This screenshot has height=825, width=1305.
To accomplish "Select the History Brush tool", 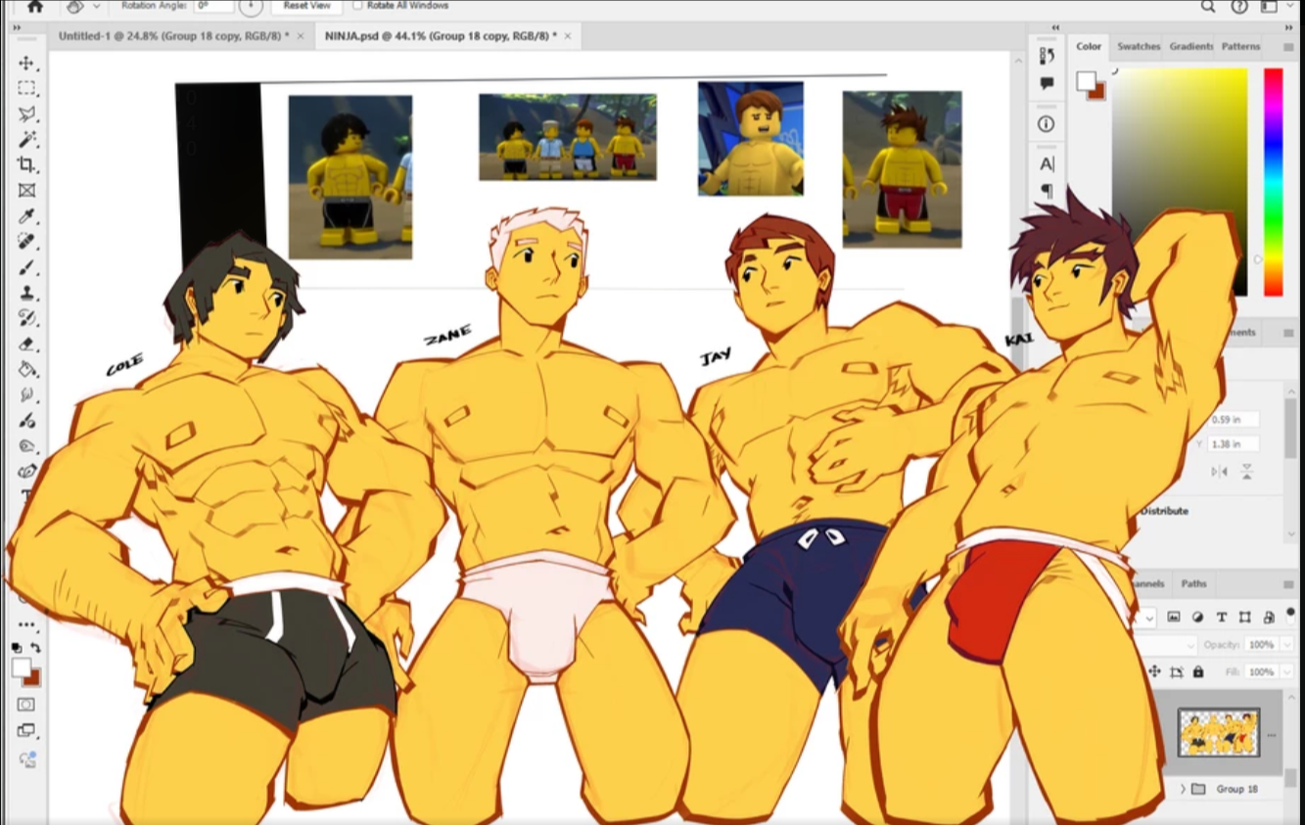I will tap(26, 318).
